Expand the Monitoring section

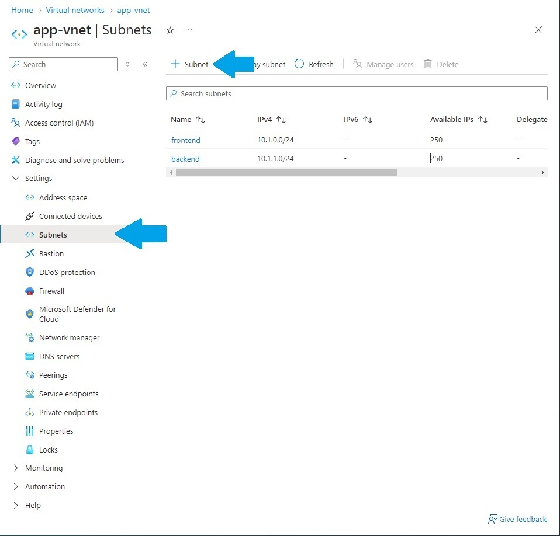(x=16, y=468)
